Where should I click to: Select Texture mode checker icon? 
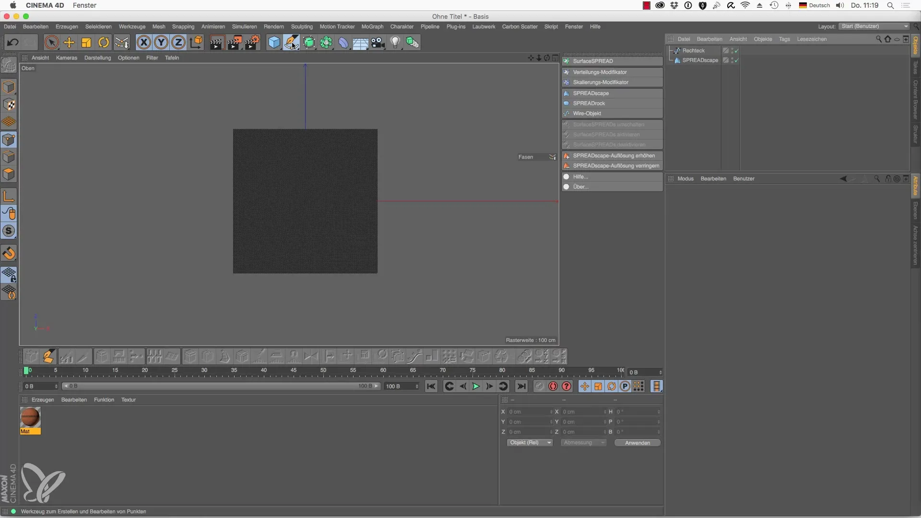[x=9, y=104]
